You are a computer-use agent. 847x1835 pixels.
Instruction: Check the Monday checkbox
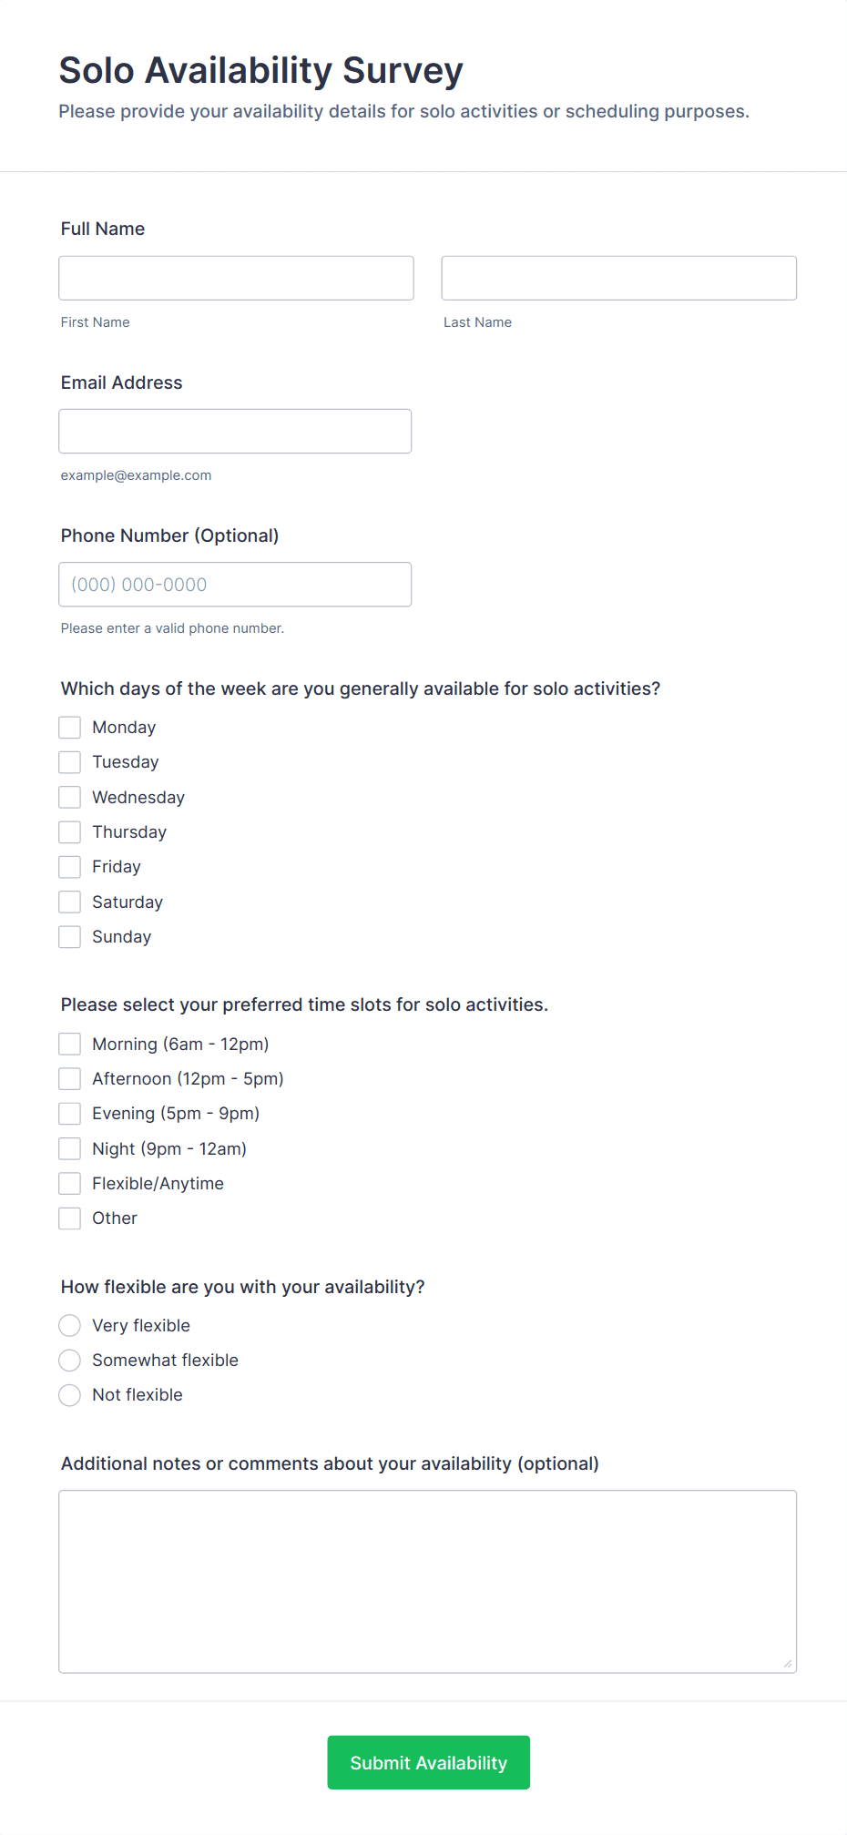pos(70,728)
